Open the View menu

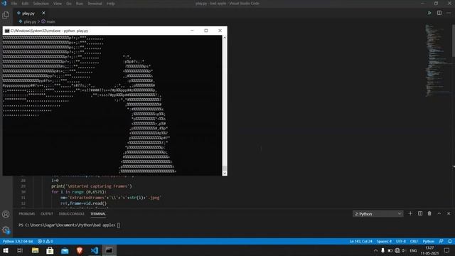coord(58,4)
